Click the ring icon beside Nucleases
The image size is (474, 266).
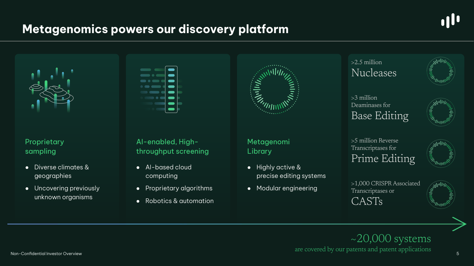(441, 71)
